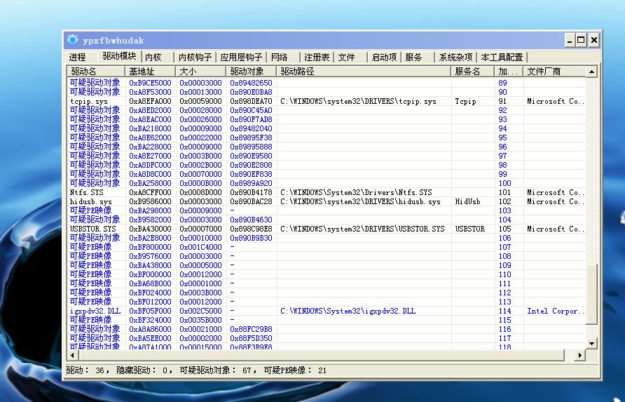Select row with base address 0xBA228000
Viewport: 625px width, 402px height.
[327, 147]
